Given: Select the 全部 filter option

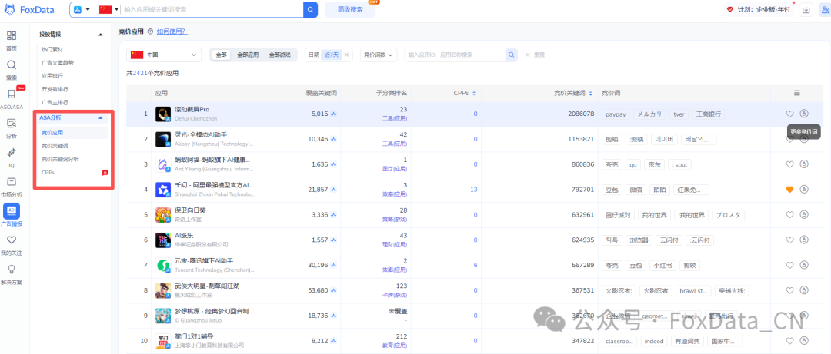Looking at the screenshot, I should click(x=221, y=55).
